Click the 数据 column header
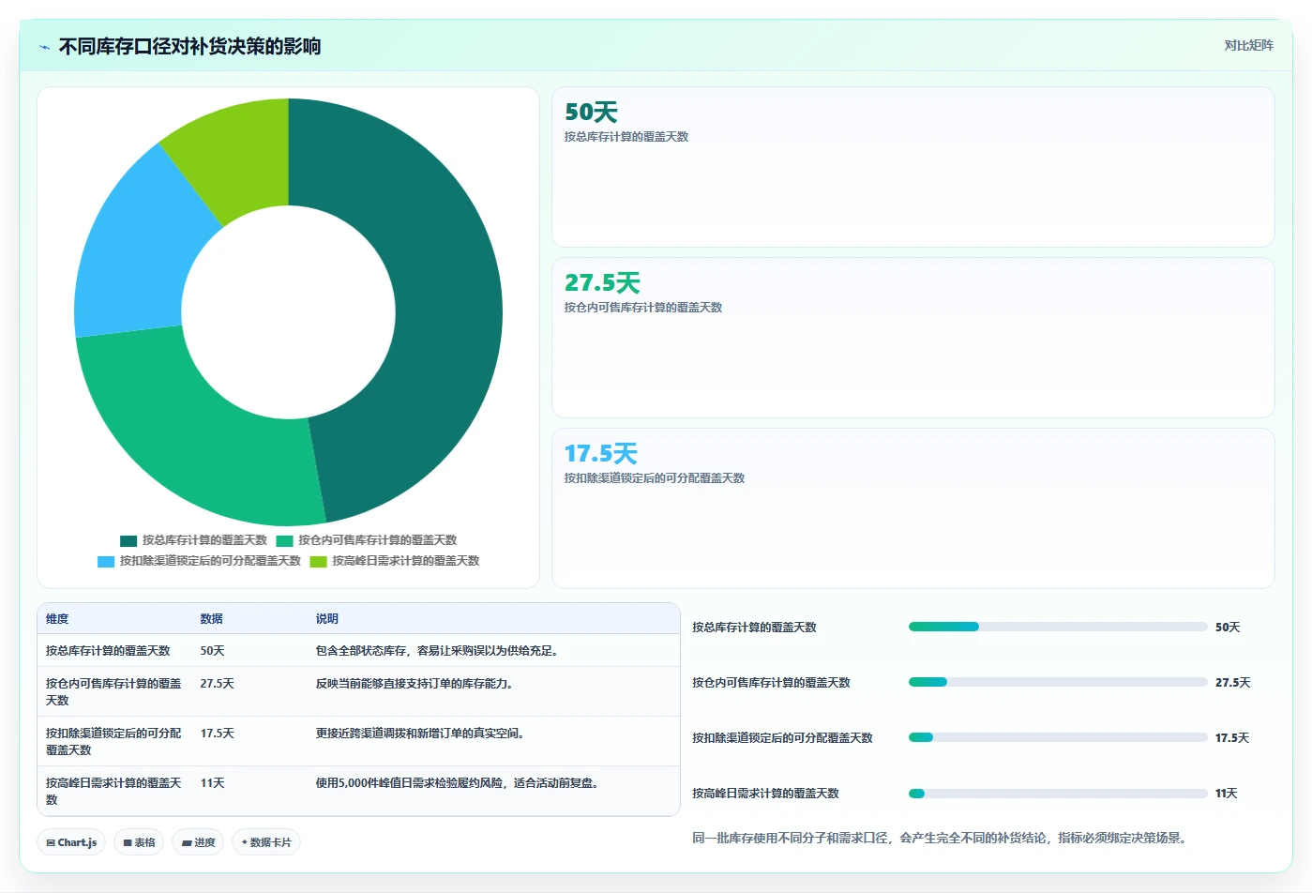 [x=211, y=619]
